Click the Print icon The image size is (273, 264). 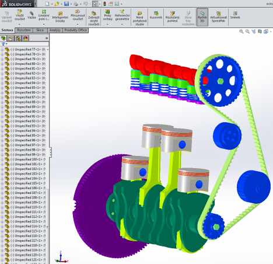tap(76, 4)
